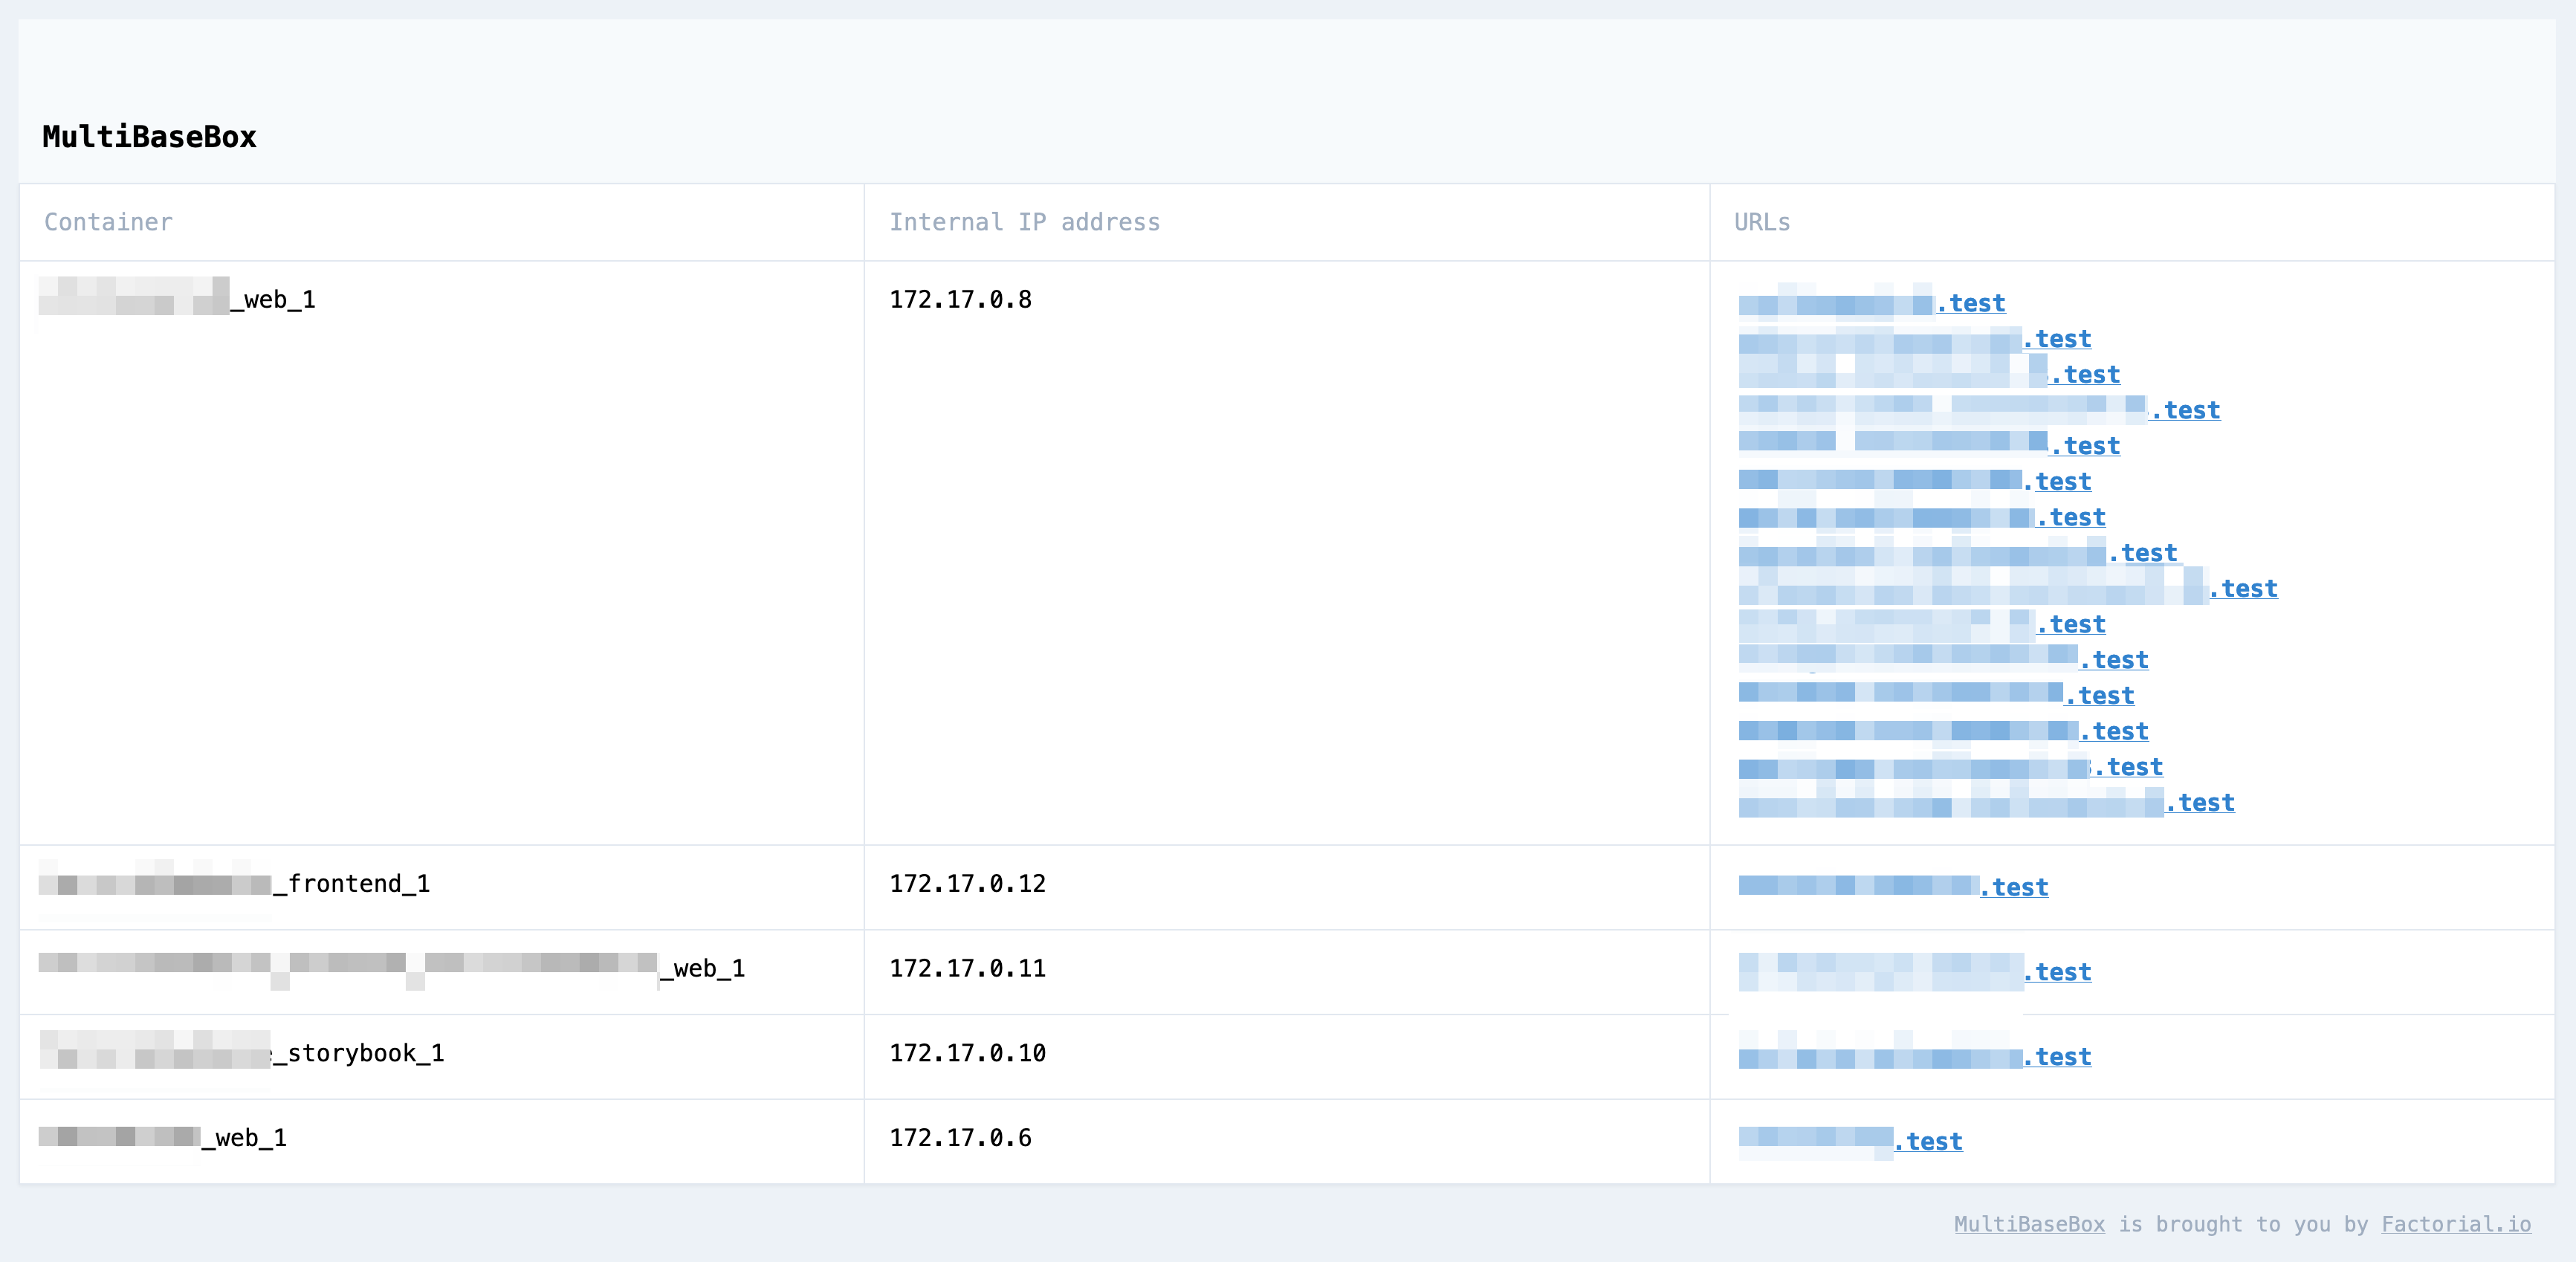Click the _web_1 container for 172.17.0.6

pos(162,1138)
